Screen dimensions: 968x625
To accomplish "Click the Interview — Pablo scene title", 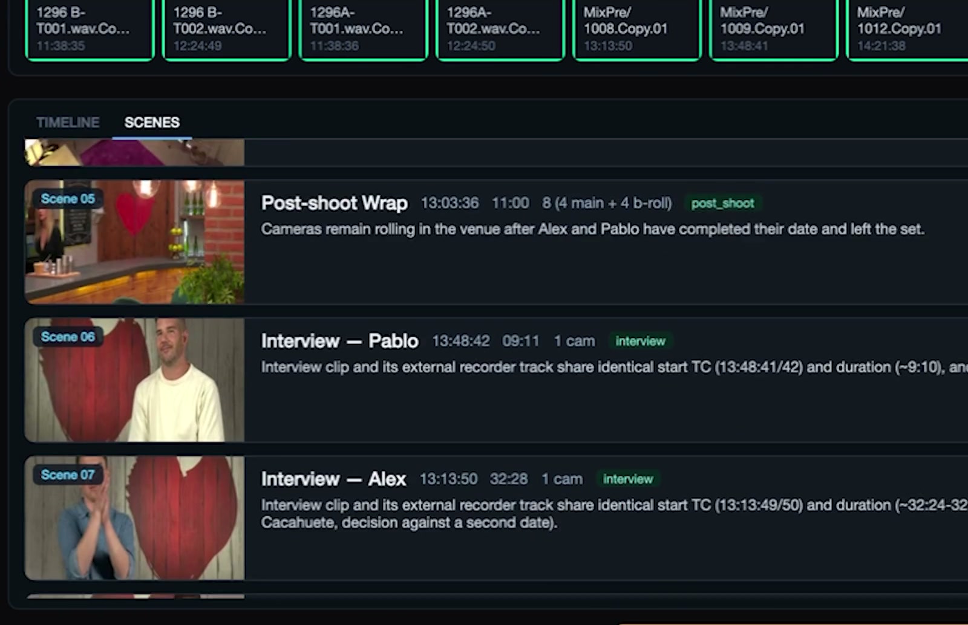I will (339, 341).
